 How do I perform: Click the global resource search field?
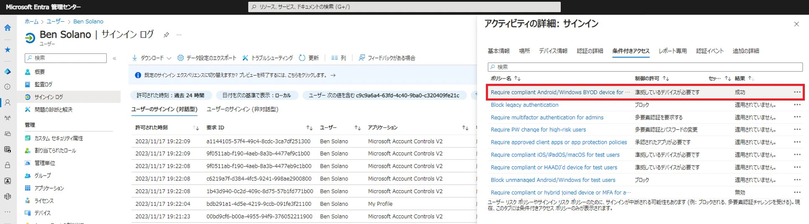(404, 7)
